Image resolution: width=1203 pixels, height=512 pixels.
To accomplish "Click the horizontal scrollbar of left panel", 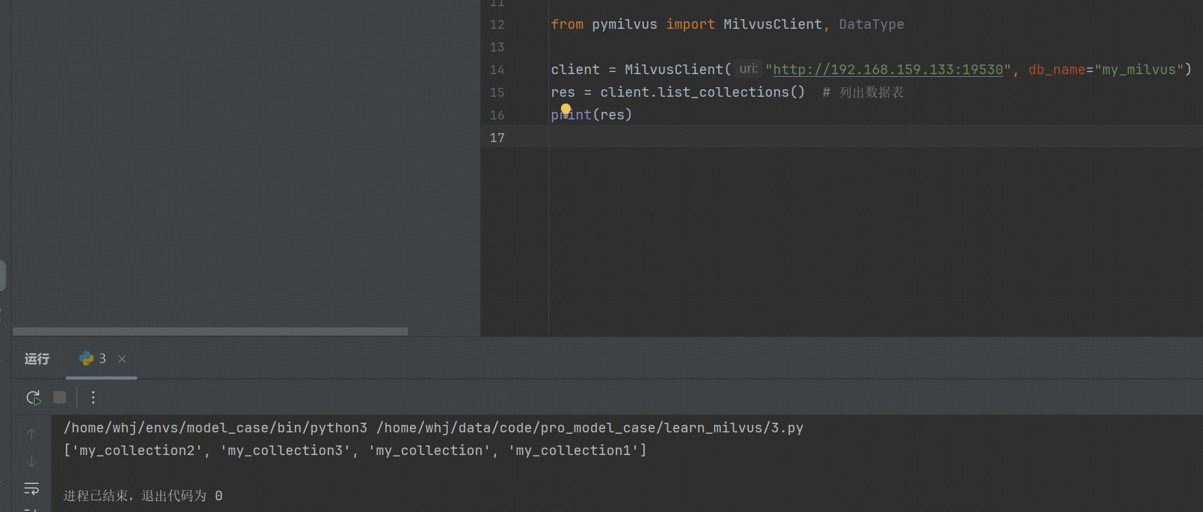I will pos(210,331).
